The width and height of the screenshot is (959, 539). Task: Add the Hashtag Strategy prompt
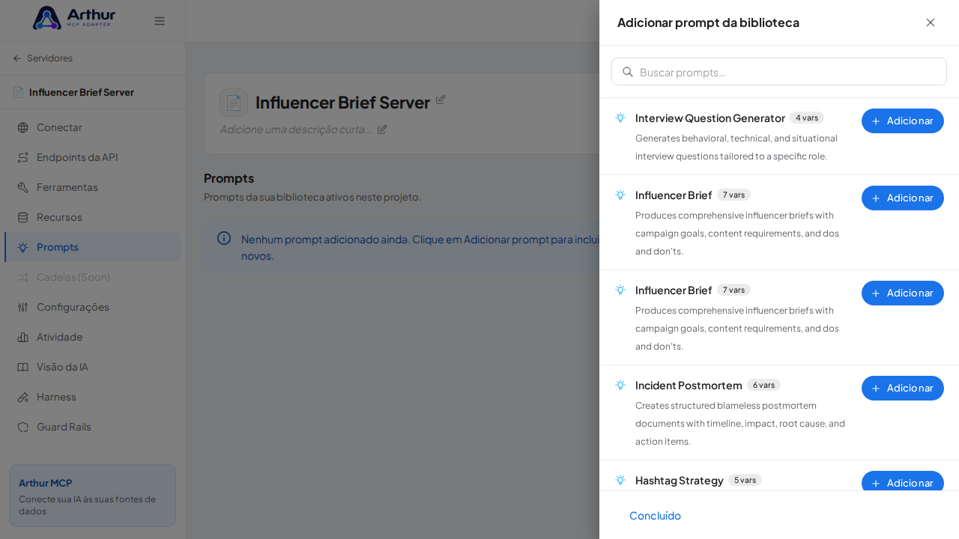[903, 482]
